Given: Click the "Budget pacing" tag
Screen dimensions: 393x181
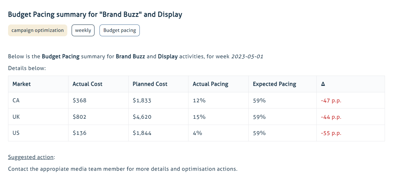Looking at the screenshot, I should click(120, 30).
